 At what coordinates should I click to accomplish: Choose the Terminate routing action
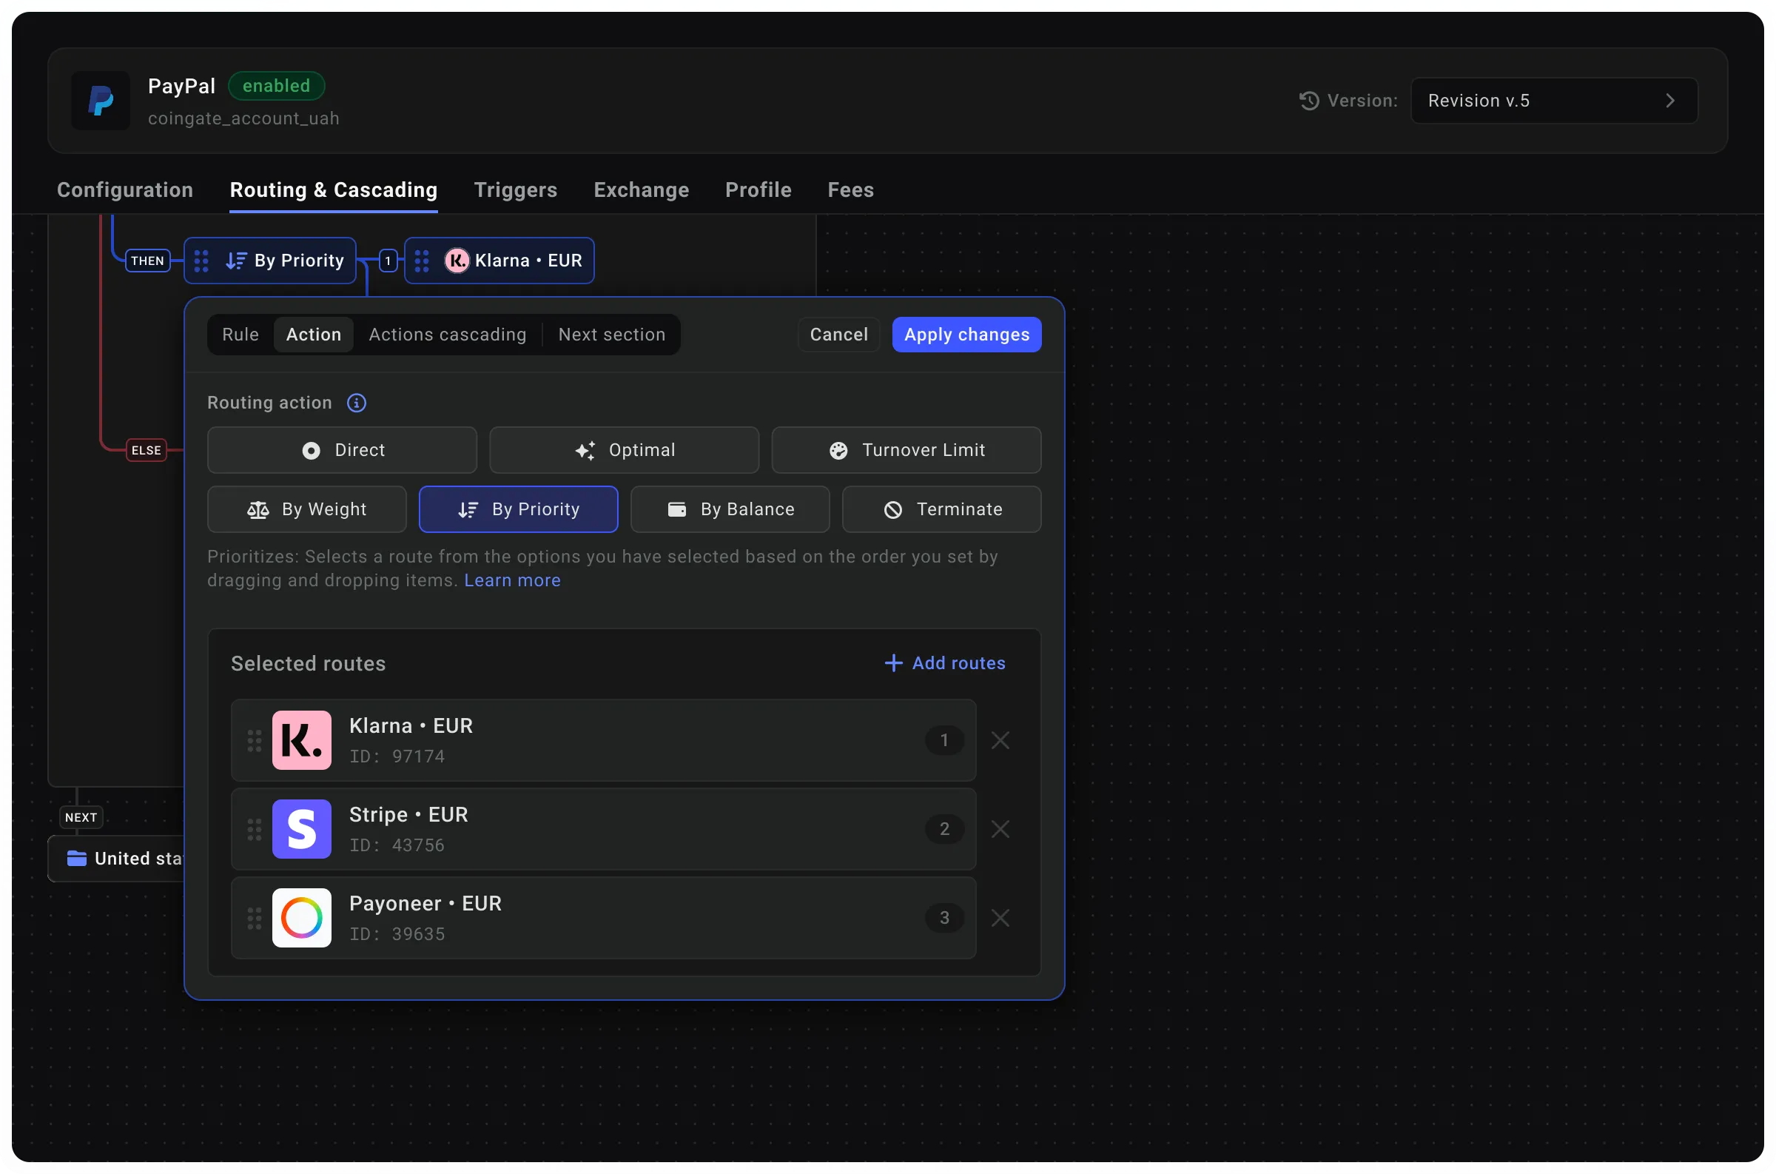[x=941, y=510]
